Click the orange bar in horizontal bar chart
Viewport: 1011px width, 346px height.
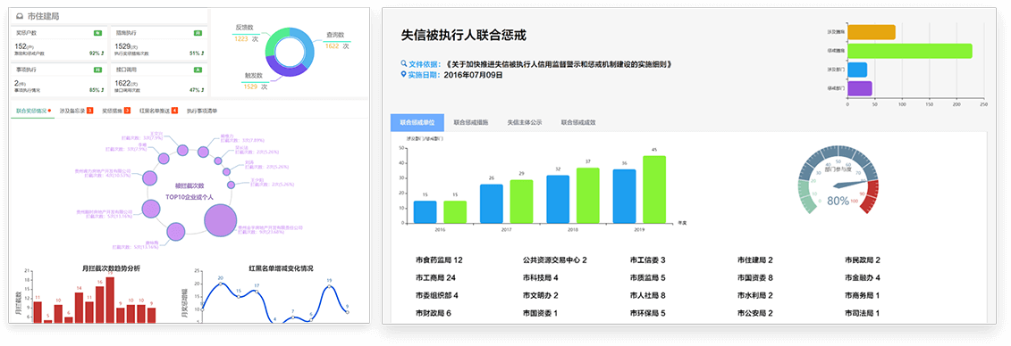[x=871, y=32]
